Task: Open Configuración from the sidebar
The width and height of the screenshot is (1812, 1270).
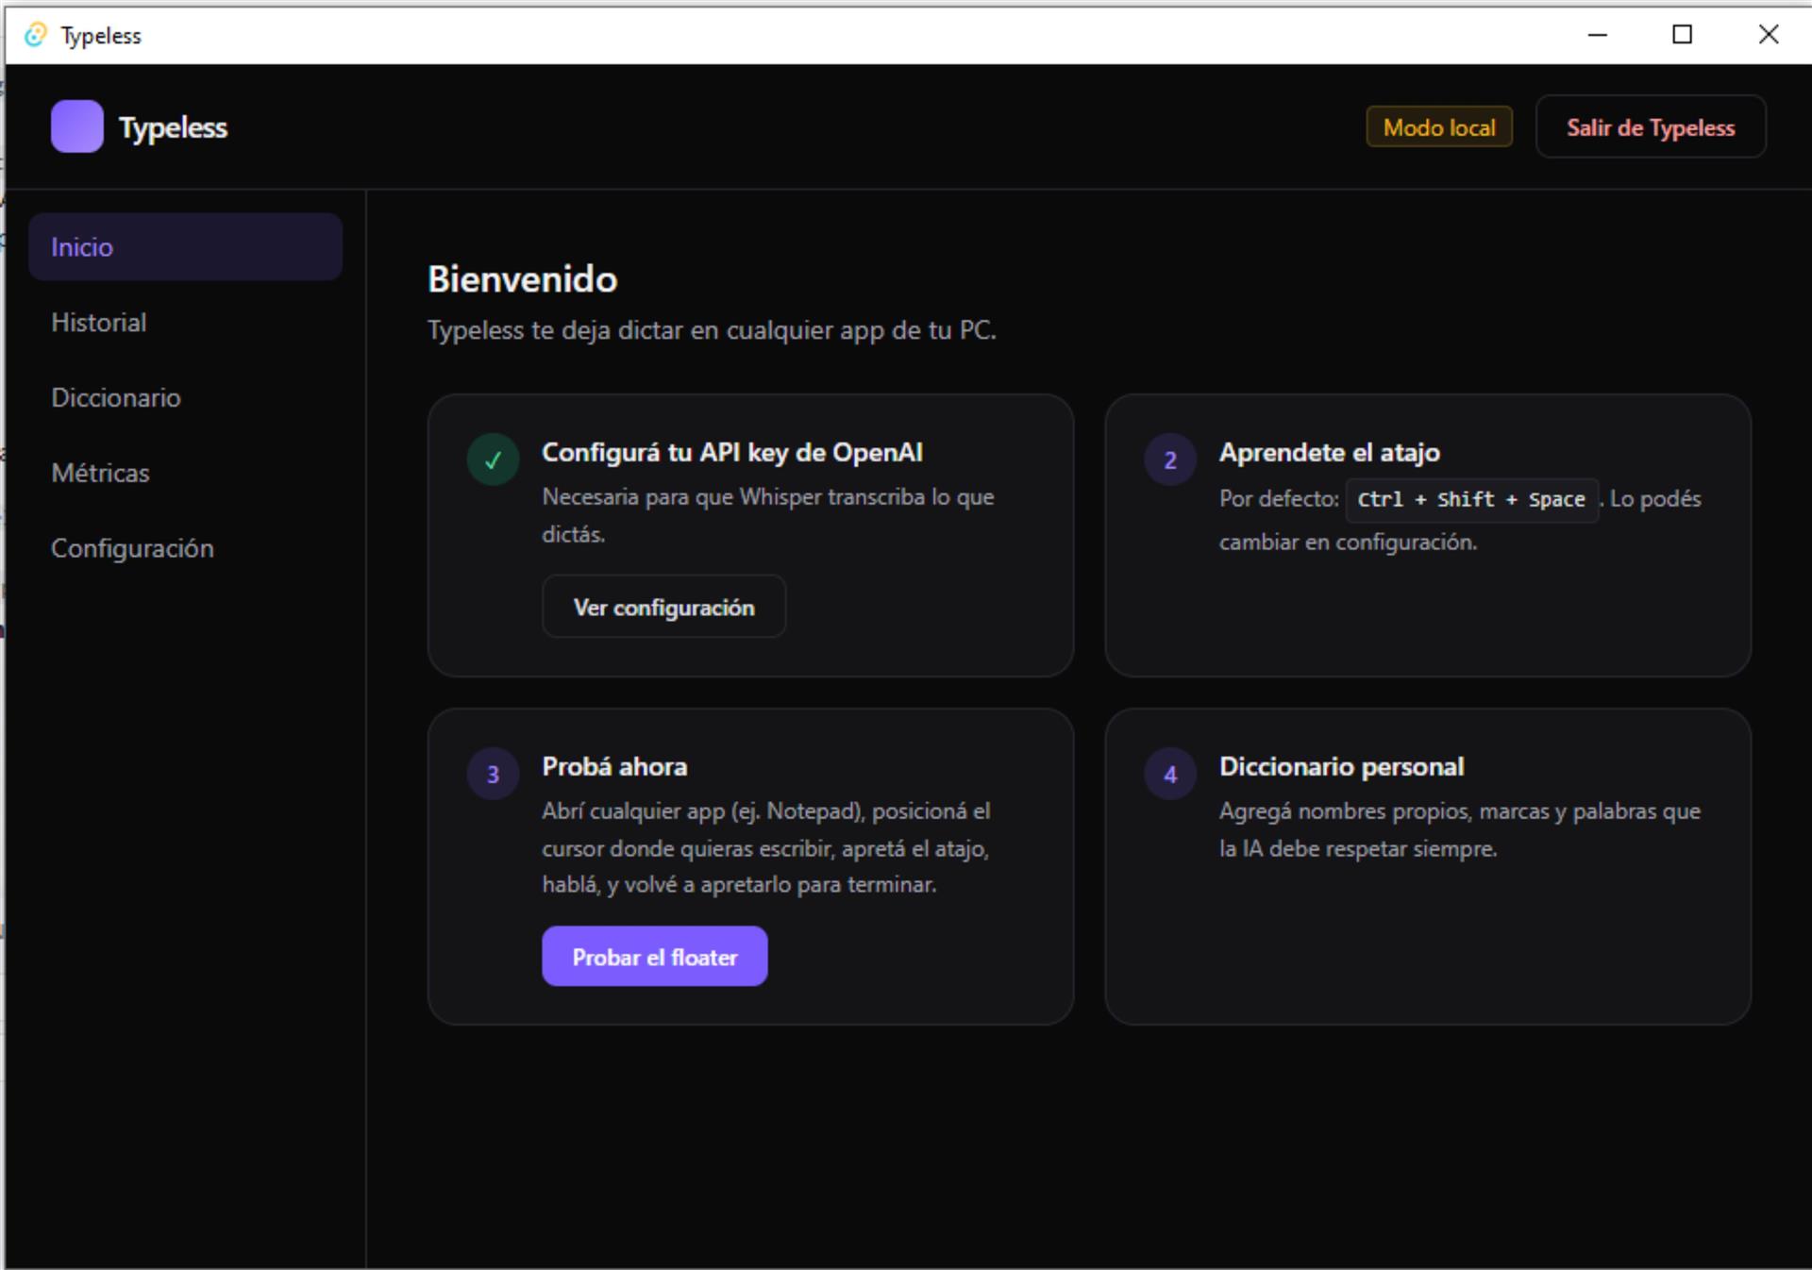Action: point(185,548)
